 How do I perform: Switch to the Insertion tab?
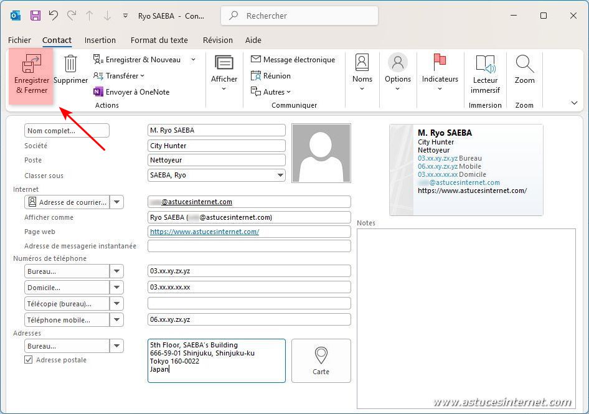pyautogui.click(x=100, y=40)
